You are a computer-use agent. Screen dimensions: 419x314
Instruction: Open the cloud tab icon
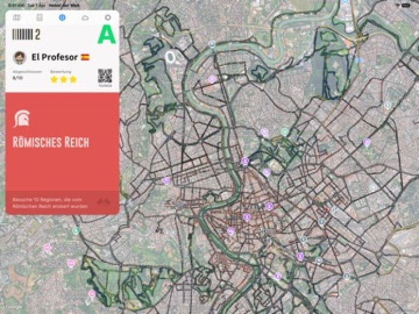tap(85, 18)
